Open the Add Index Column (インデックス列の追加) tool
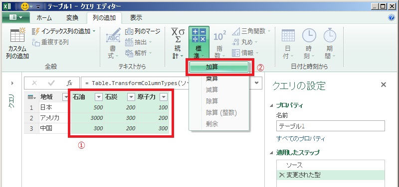Viewport: 399px width, 187px height. pos(64,31)
